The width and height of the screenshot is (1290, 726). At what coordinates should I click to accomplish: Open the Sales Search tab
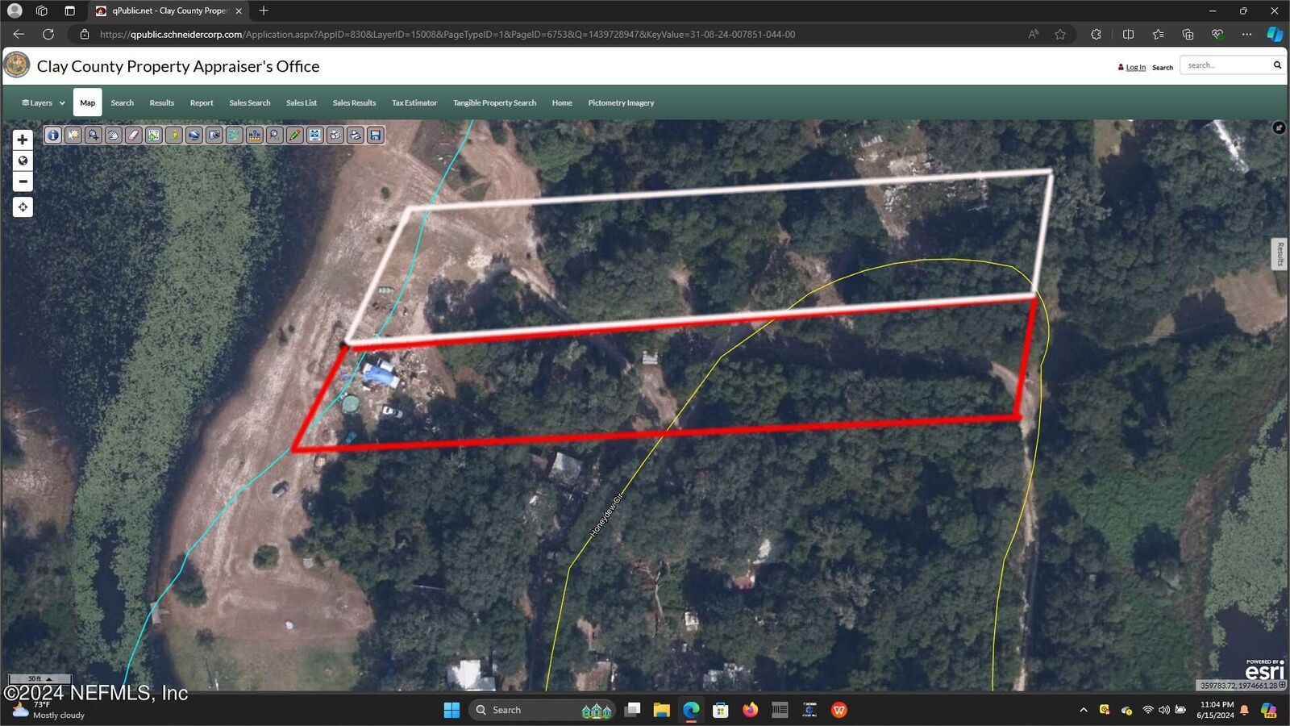point(250,103)
